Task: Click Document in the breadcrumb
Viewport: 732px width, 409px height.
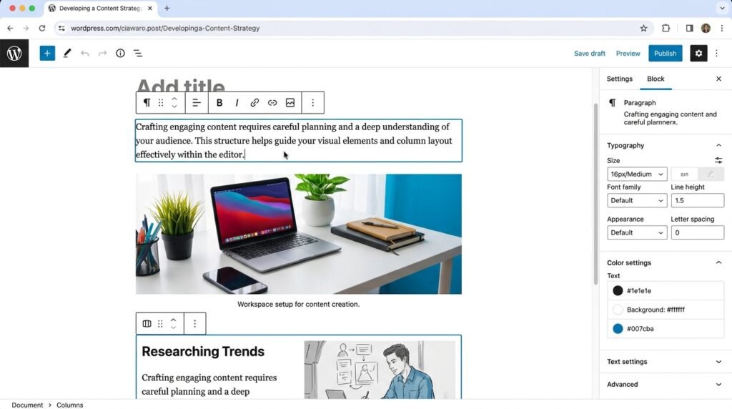Action: pyautogui.click(x=27, y=405)
